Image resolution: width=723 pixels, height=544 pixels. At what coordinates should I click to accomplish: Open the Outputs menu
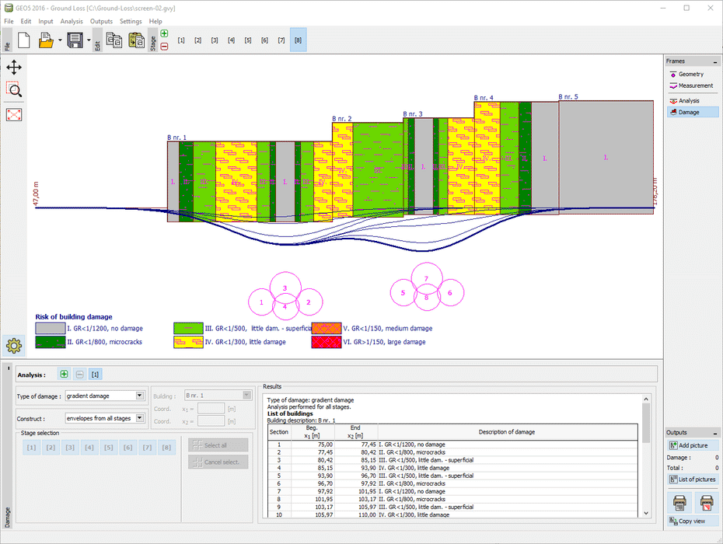tap(101, 21)
